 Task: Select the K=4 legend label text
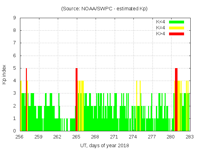[161, 28]
